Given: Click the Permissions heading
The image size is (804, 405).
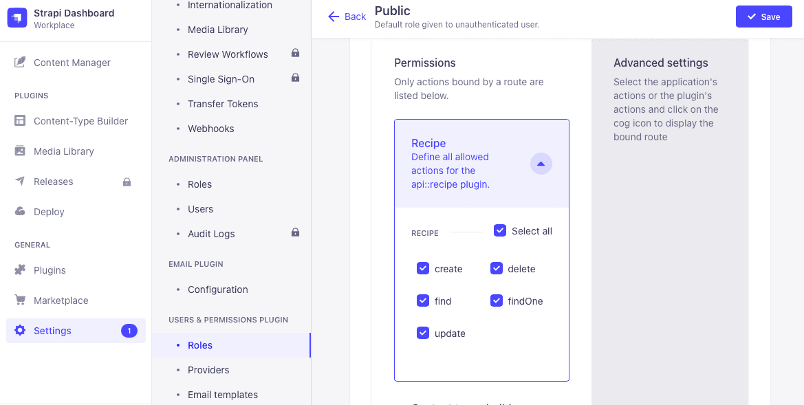Looking at the screenshot, I should (x=424, y=63).
